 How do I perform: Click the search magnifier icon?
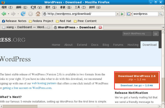161,14
